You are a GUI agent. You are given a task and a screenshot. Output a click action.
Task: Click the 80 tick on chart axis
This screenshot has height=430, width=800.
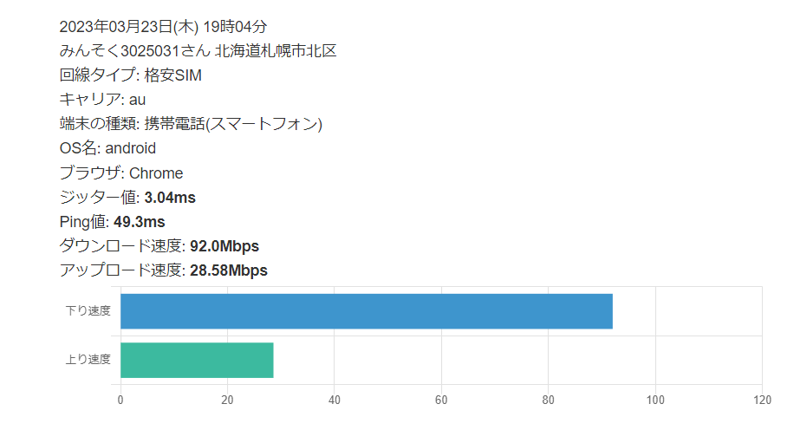(x=549, y=400)
